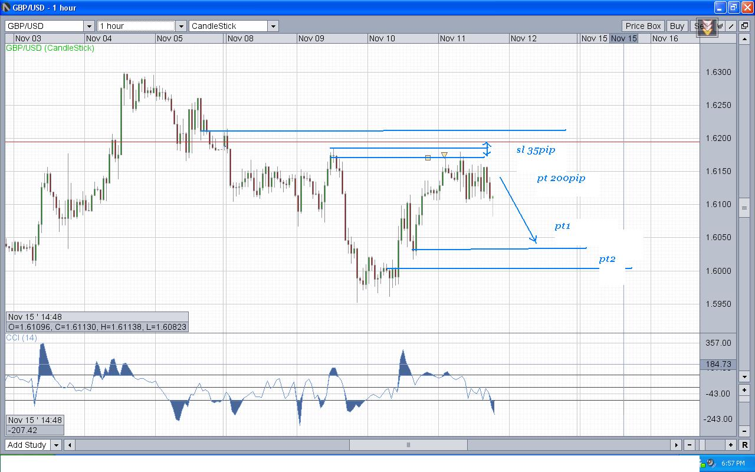Click the OHLC readout O=1.61096 box
Image resolution: width=755 pixels, height=472 pixels.
[97, 327]
